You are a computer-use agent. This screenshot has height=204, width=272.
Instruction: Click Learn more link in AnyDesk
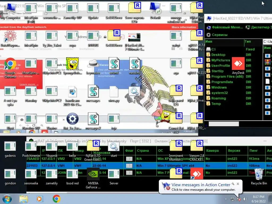[29, 84]
